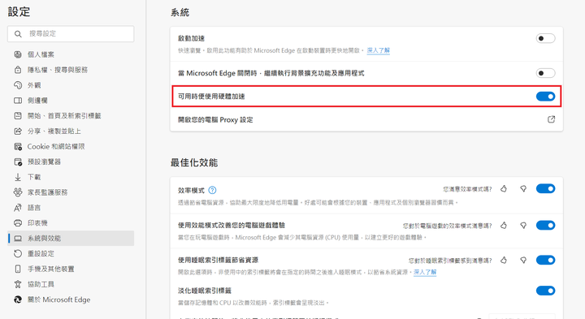
Task: Click the 開始、首頁及新索引標籤 icon
Action: 18,115
